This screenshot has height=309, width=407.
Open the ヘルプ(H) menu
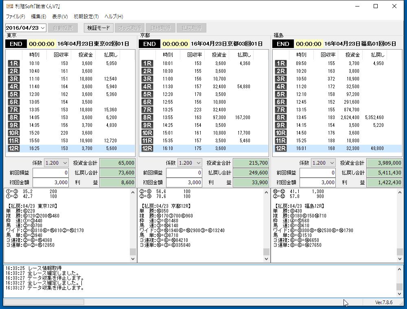click(x=114, y=17)
